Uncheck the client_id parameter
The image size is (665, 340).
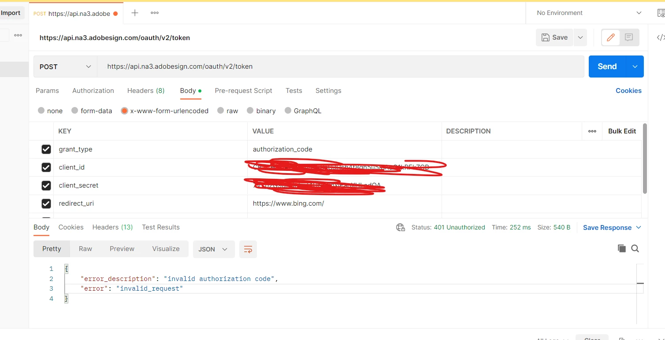[x=46, y=167]
